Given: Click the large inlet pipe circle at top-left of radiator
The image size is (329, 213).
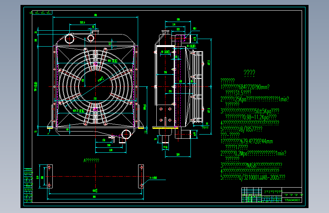Looking at the screenshot, I should (69, 39).
